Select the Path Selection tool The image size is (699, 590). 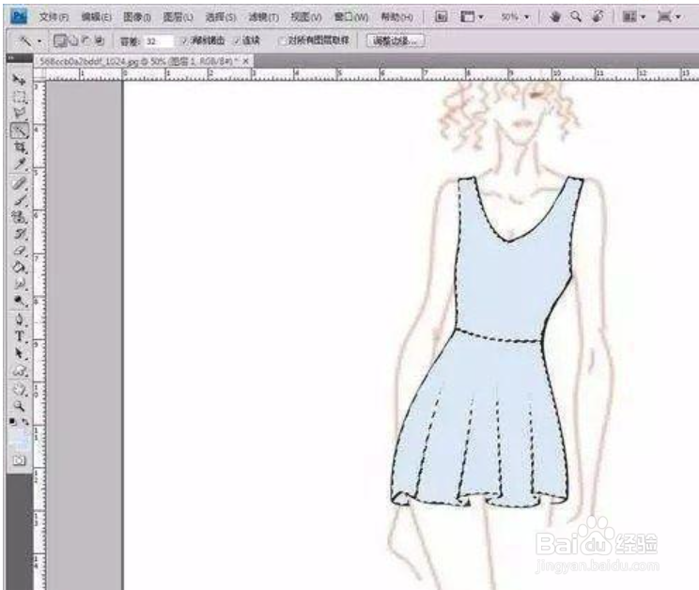tap(19, 353)
